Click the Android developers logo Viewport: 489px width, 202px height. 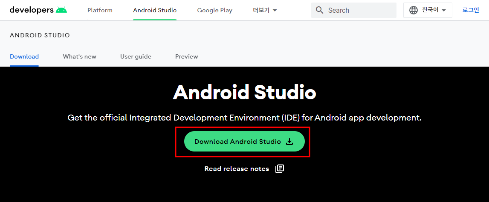[38, 10]
